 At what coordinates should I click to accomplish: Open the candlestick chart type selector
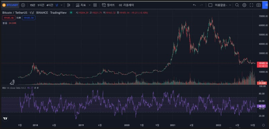pyautogui.click(x=69, y=5)
